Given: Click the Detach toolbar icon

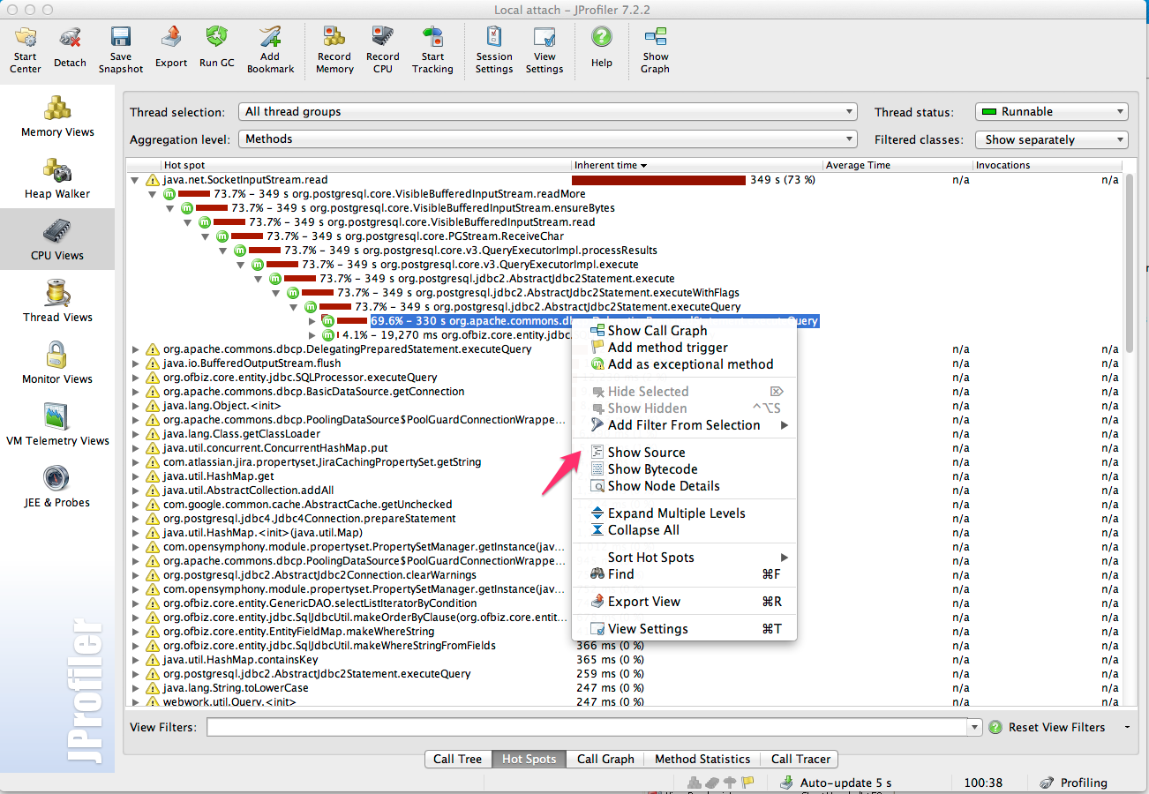Looking at the screenshot, I should [70, 49].
